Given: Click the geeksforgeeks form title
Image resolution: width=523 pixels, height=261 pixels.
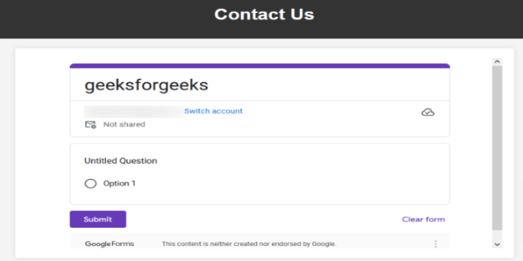Looking at the screenshot, I should point(146,85).
